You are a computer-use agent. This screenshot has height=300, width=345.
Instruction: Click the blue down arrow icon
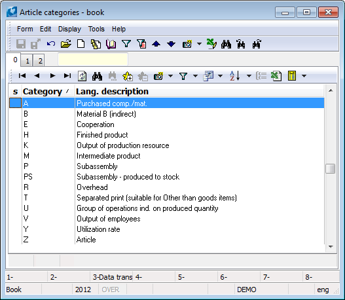tap(171, 44)
